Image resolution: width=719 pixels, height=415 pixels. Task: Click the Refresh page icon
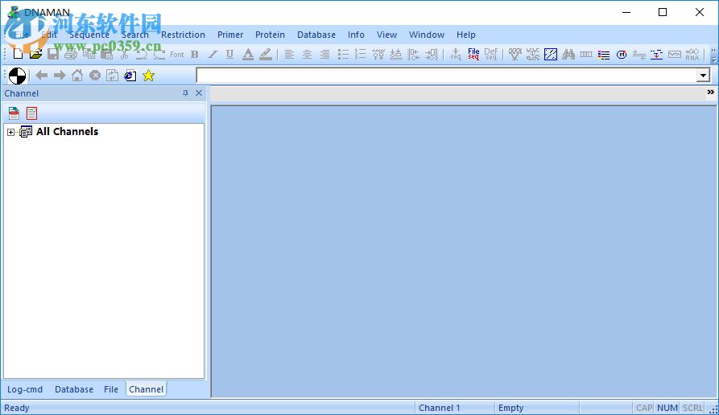point(113,75)
